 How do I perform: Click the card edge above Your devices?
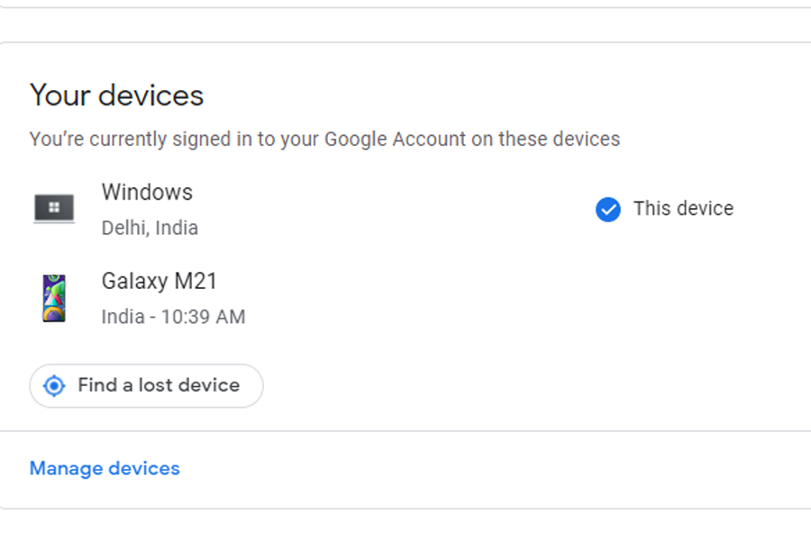[405, 42]
